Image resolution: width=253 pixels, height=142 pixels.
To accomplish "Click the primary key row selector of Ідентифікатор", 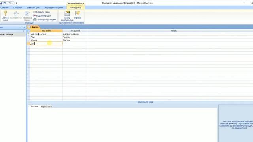I will [28, 34].
